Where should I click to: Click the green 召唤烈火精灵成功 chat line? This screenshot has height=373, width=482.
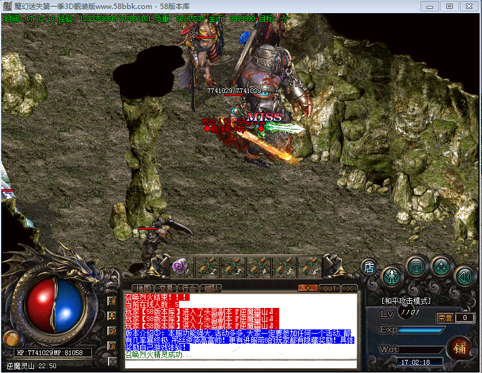click(158, 354)
